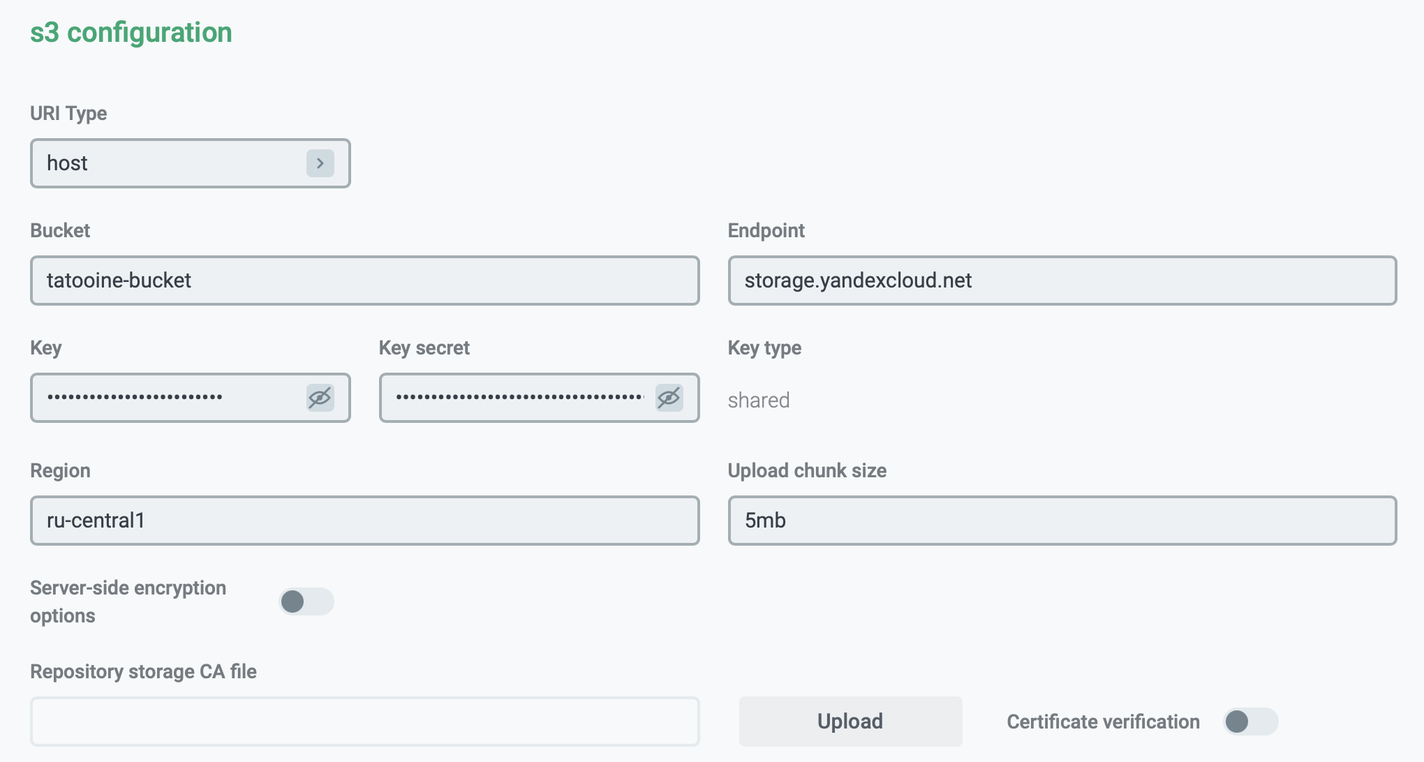The height and width of the screenshot is (762, 1424).
Task: Click the s3 configuration heading
Action: click(x=131, y=33)
